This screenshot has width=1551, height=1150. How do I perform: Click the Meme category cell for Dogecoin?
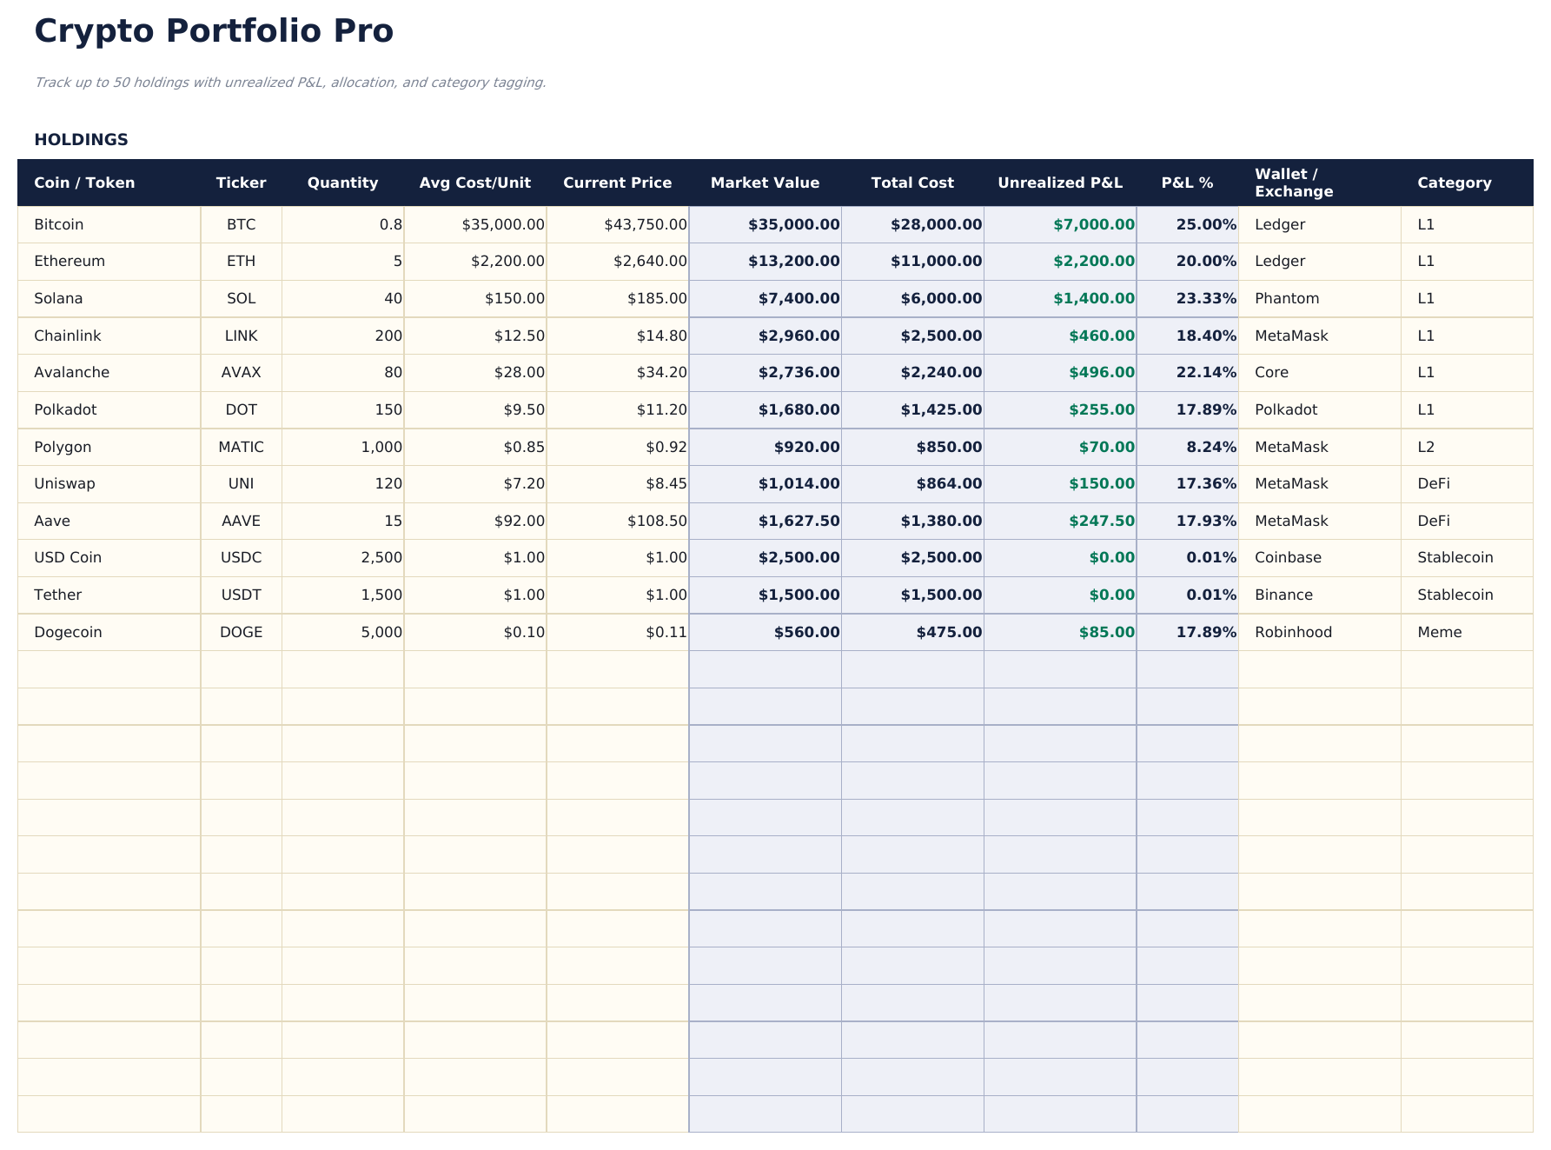pyautogui.click(x=1439, y=632)
